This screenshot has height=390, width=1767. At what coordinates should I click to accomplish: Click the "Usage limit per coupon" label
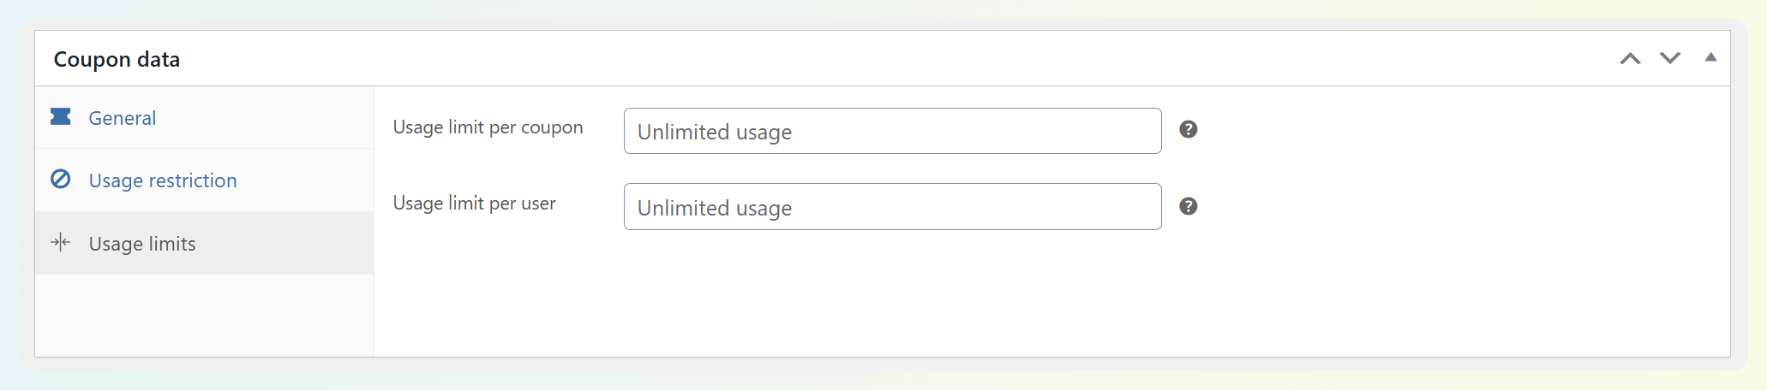tap(488, 127)
